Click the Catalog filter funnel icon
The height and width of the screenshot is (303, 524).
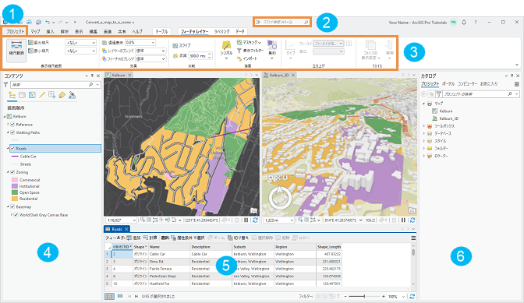coord(439,94)
